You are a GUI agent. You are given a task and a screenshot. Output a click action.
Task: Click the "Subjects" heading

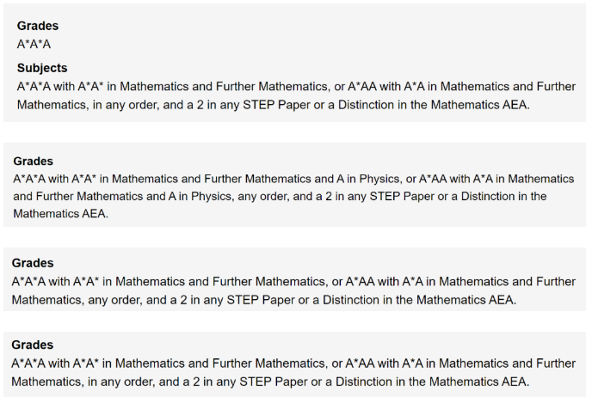[x=41, y=68]
